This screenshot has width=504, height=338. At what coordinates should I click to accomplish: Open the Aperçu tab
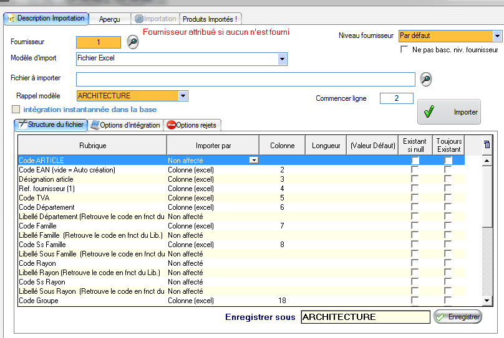tap(110, 19)
